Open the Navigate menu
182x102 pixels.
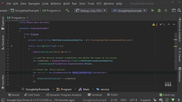(x=34, y=4)
